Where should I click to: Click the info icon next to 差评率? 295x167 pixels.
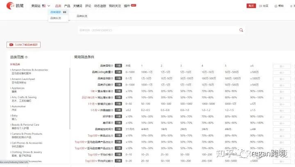(112, 123)
